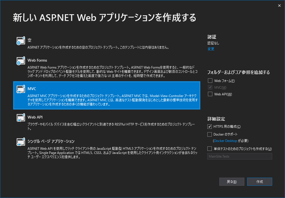Click the disabled MVC(M) checkbox
The height and width of the screenshot is (198, 285).
coord(210,88)
